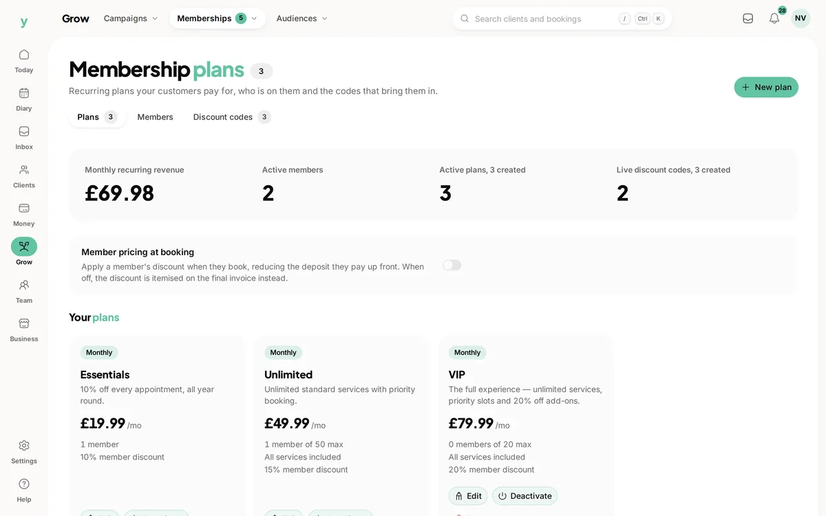The height and width of the screenshot is (516, 826).
Task: Open the Inbox icon in the sidebar
Action: pos(24,131)
